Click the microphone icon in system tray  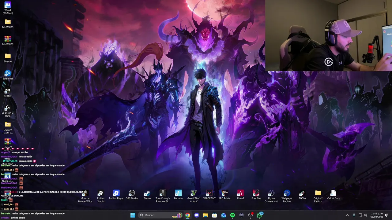click(x=354, y=215)
